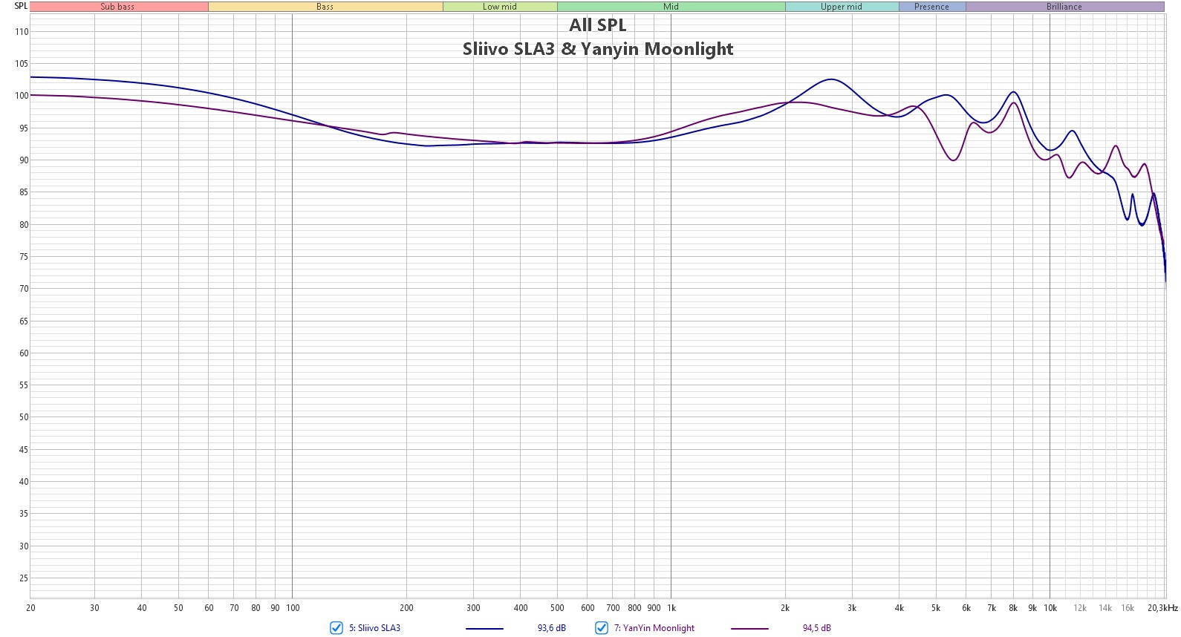Click the SPL axis label

[x=21, y=6]
